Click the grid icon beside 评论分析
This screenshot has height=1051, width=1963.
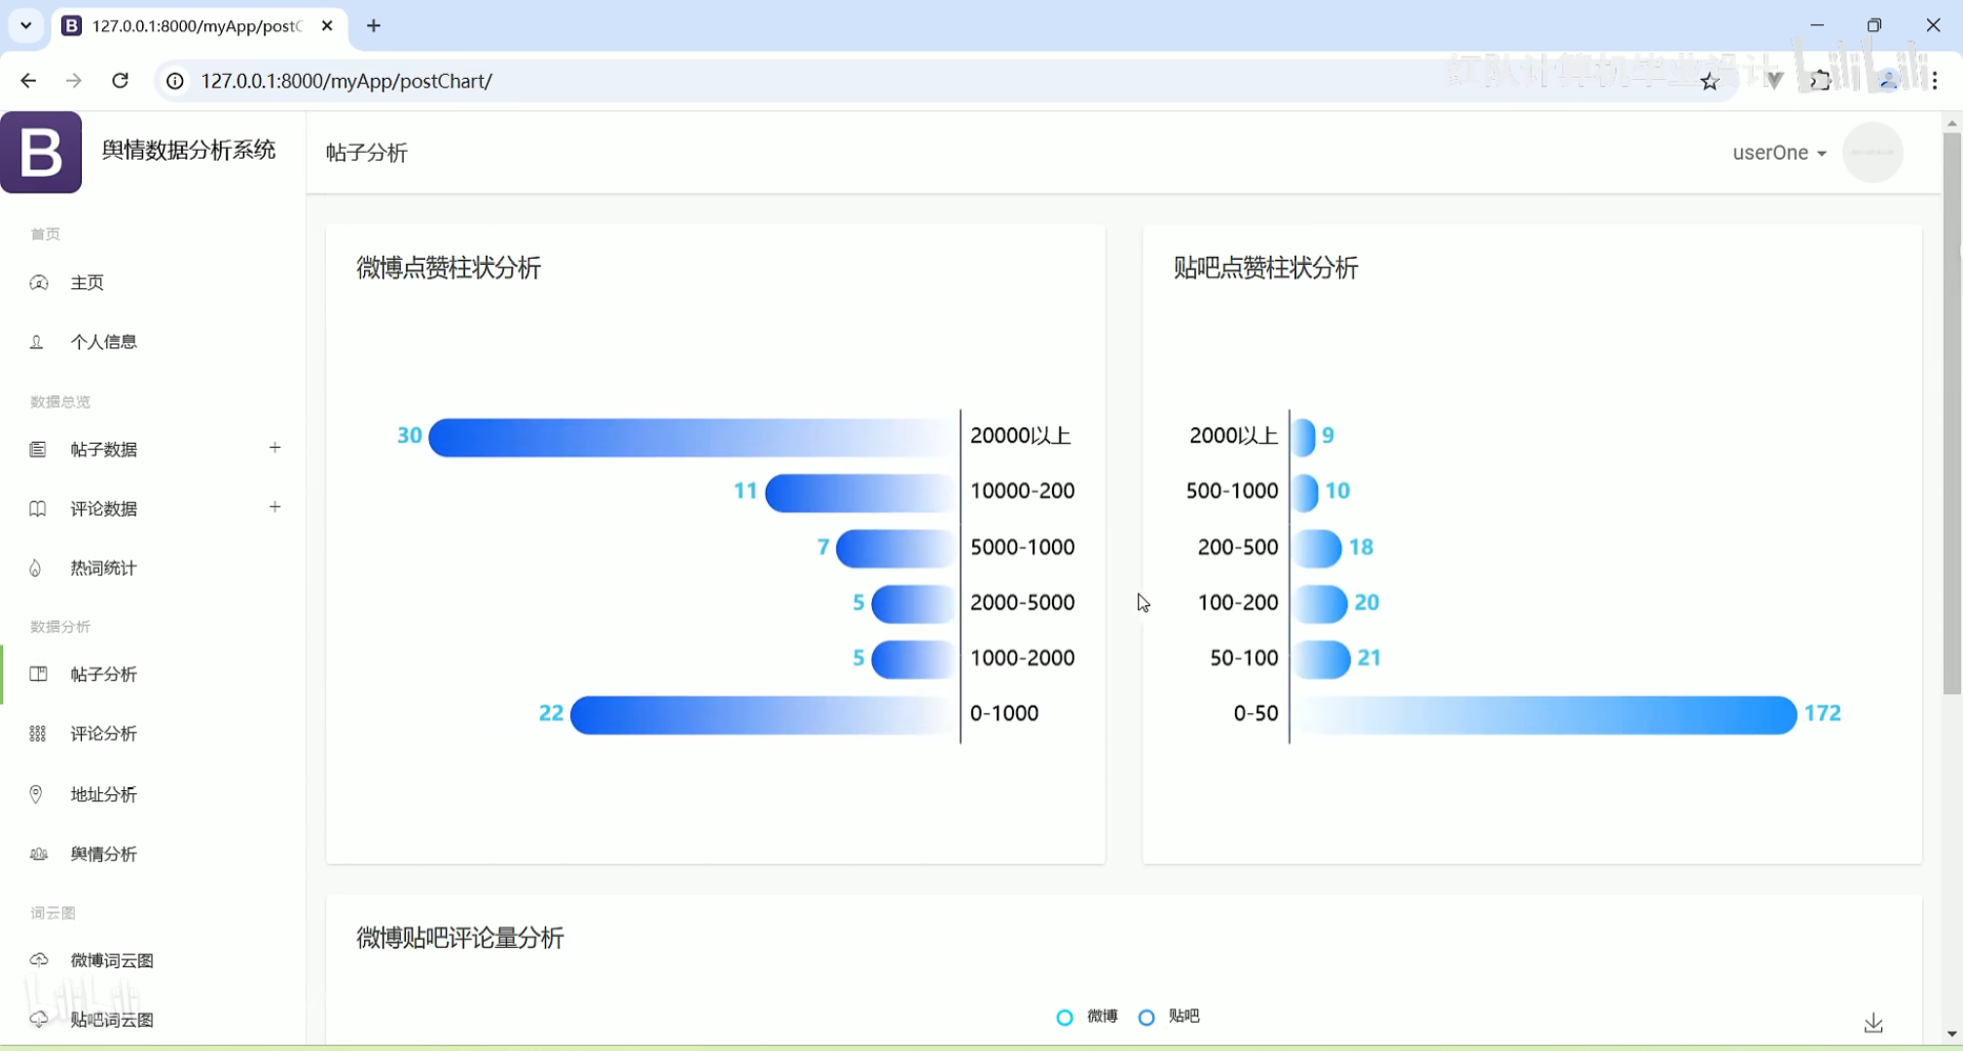click(38, 734)
